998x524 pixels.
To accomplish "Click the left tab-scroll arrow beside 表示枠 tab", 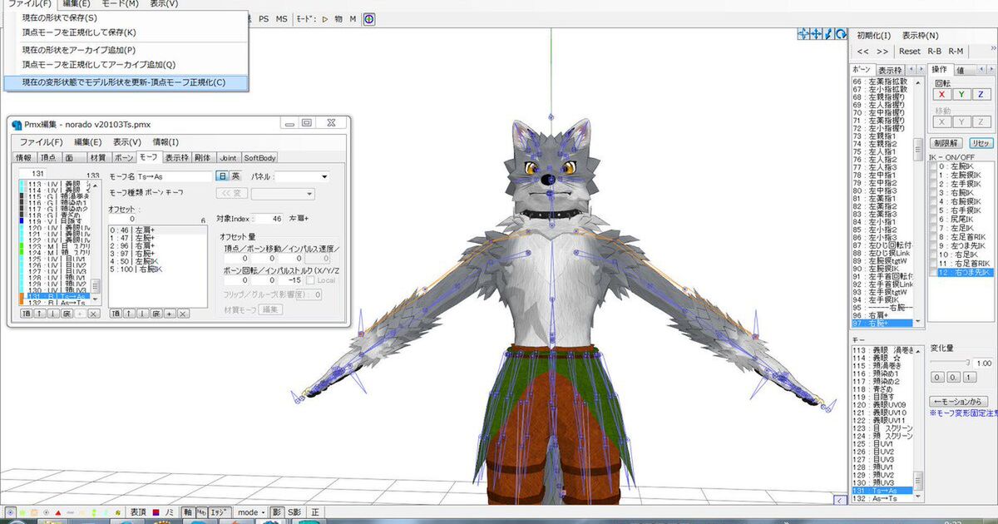I will (x=911, y=68).
